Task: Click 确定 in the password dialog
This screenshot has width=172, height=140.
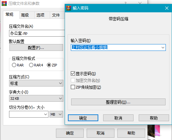Action: click(83, 118)
